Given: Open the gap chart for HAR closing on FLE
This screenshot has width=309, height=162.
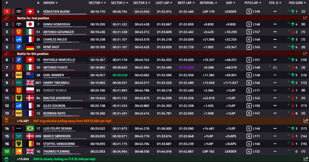Looking at the screenshot, I should tap(306, 159).
